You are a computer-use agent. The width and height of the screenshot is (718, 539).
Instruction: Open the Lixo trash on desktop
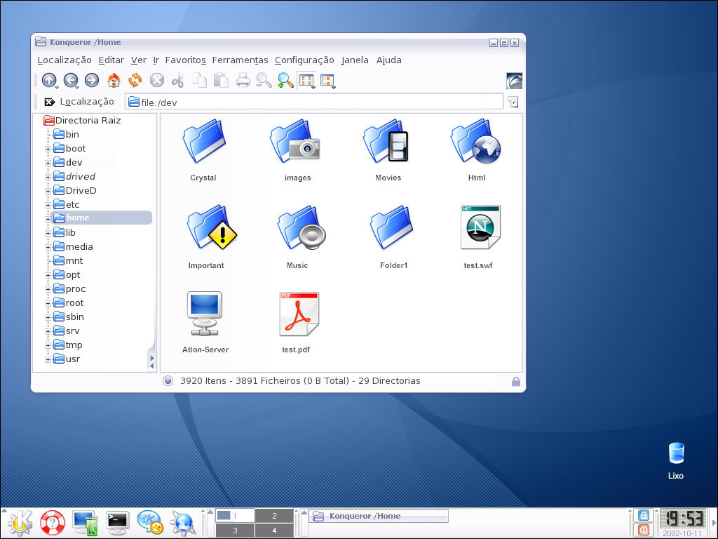676,460
